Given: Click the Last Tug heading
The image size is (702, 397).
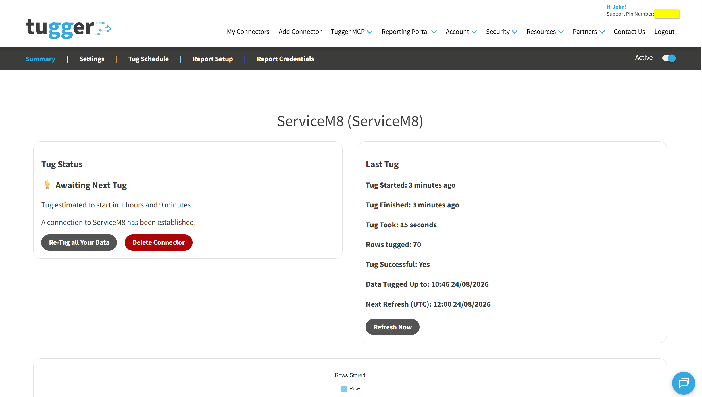Looking at the screenshot, I should pyautogui.click(x=382, y=164).
